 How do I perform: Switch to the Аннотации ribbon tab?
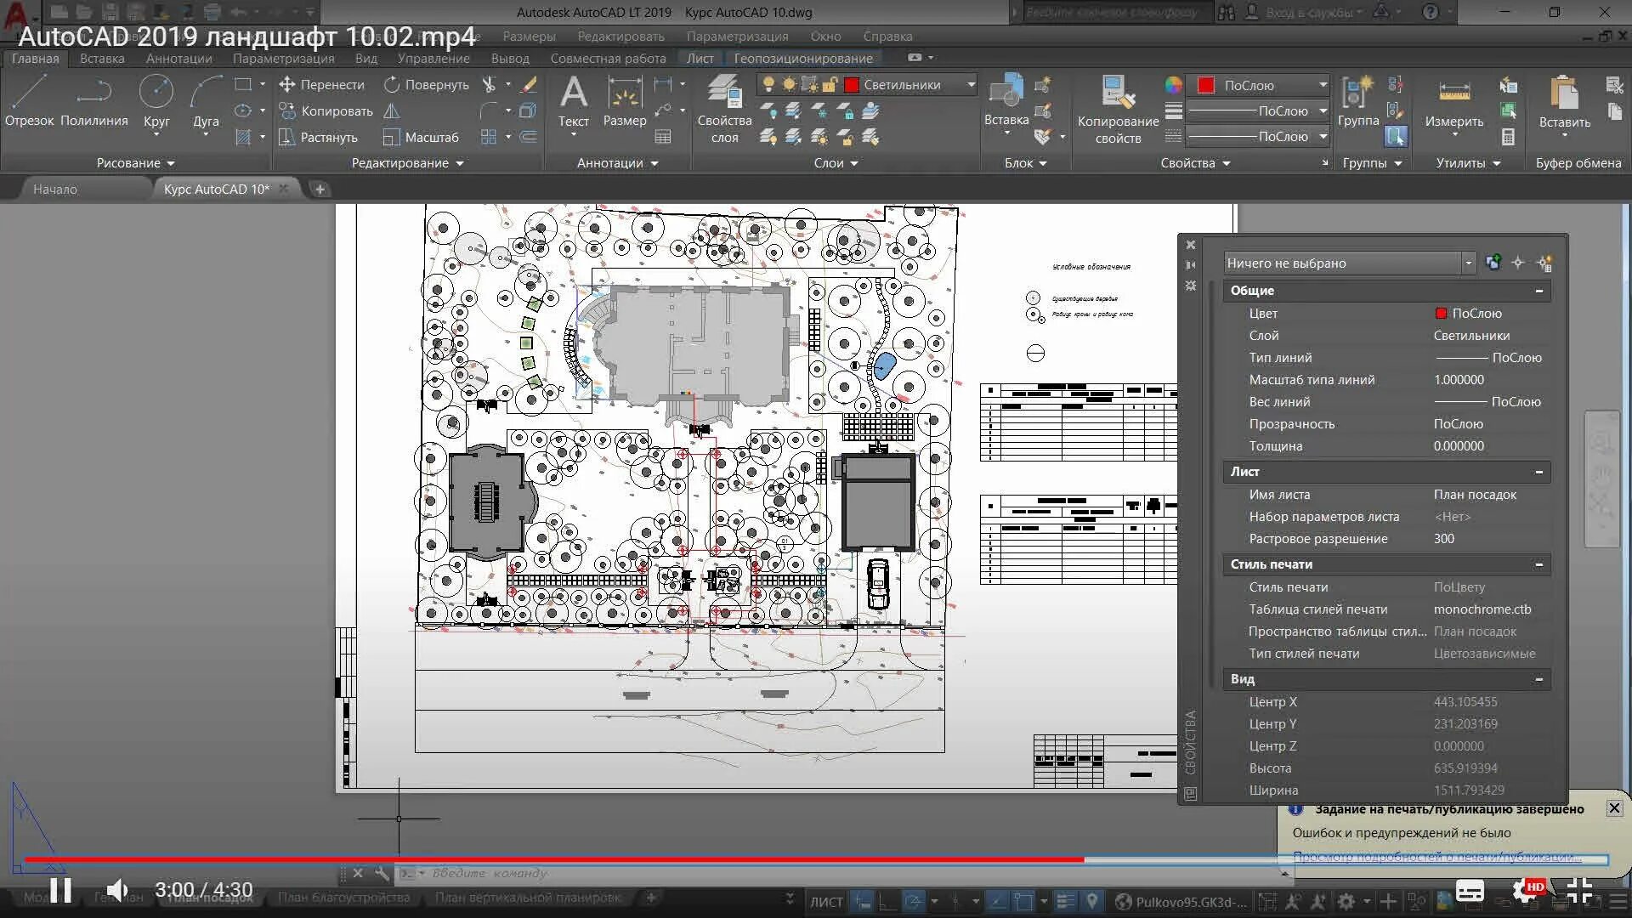[178, 59]
